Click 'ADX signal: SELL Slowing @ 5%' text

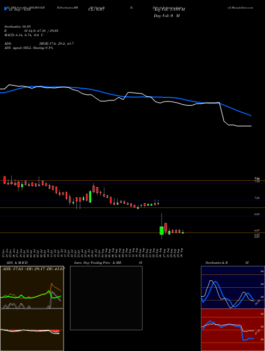click(29, 48)
